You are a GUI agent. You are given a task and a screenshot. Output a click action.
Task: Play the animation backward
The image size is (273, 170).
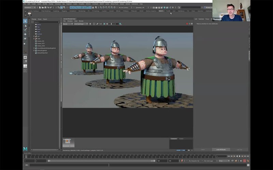point(237,156)
